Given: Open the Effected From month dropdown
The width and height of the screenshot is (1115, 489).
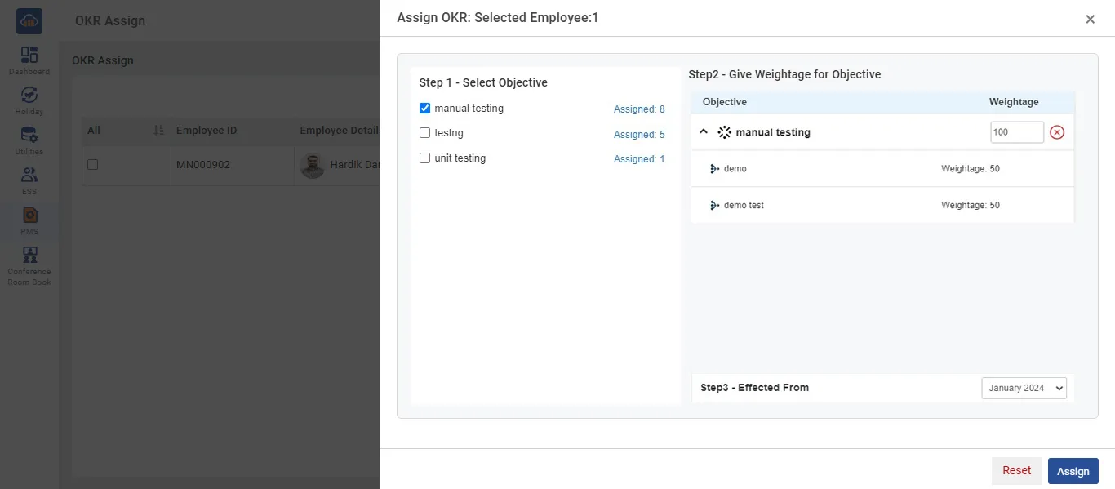Looking at the screenshot, I should (1024, 388).
